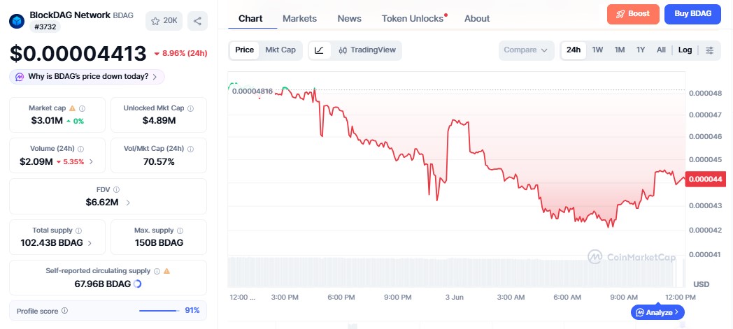
Task: Open FDV info icon
Action: coord(116,189)
